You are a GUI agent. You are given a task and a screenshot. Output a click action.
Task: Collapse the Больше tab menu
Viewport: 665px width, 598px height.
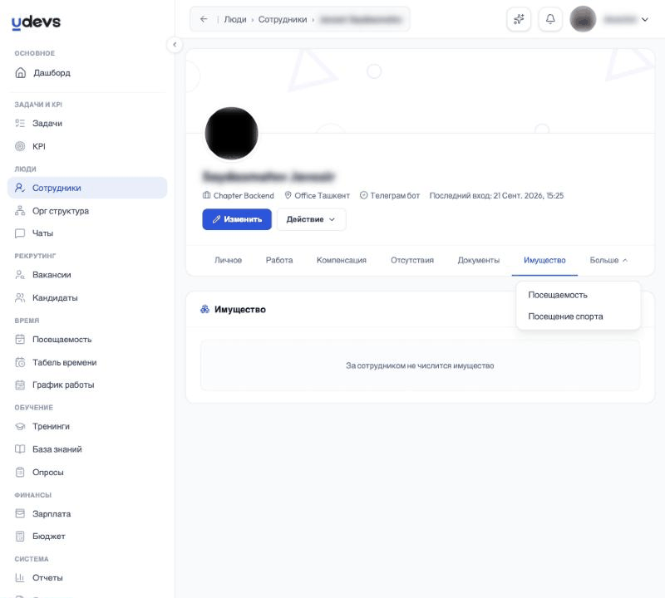[608, 260]
